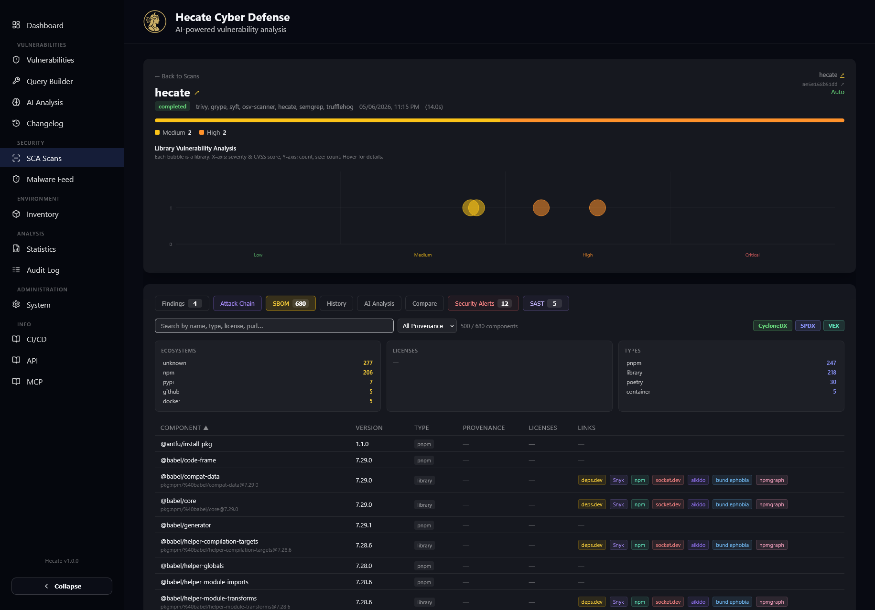
Task: Open the Security Alerts tab
Action: tap(483, 303)
